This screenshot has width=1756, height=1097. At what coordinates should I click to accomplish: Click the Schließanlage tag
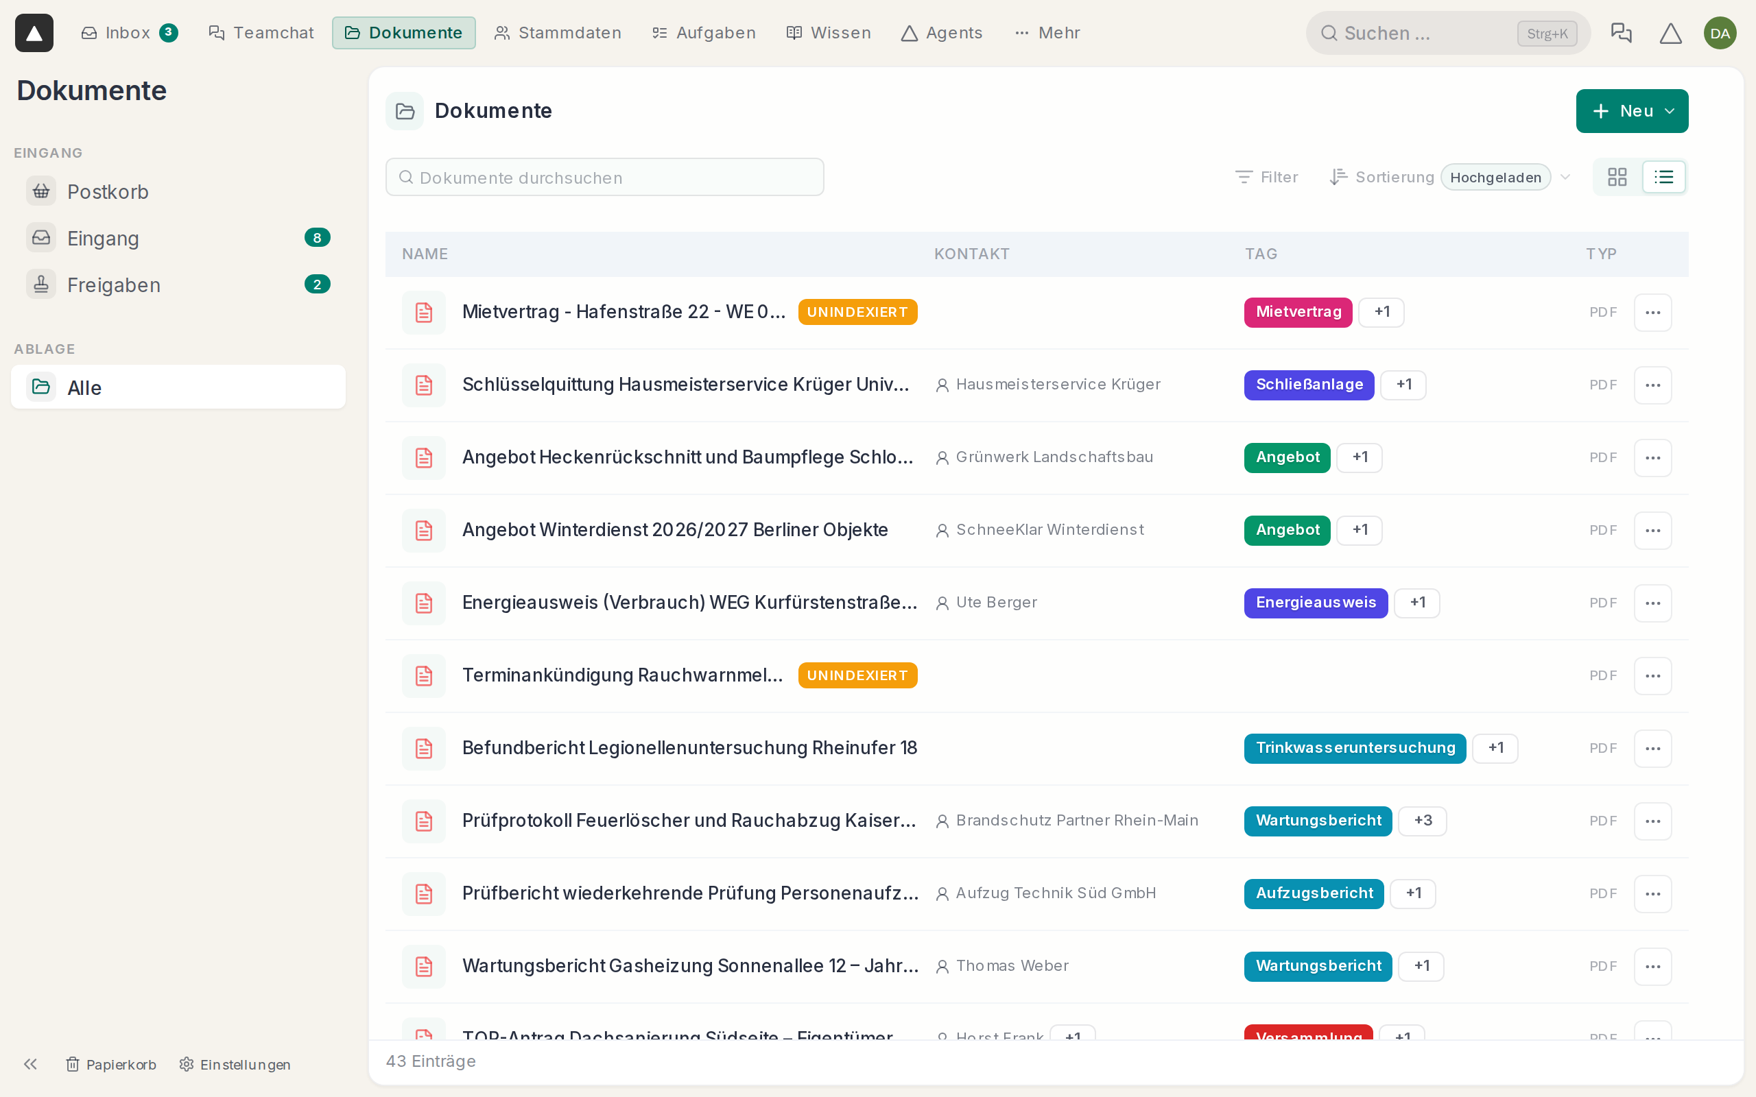pos(1309,385)
